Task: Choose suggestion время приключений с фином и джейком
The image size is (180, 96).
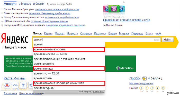Action: pos(69,59)
